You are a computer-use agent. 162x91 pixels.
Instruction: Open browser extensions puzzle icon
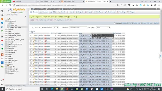[x=151, y=5]
